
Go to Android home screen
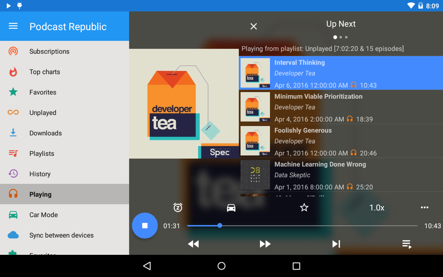pos(221,266)
